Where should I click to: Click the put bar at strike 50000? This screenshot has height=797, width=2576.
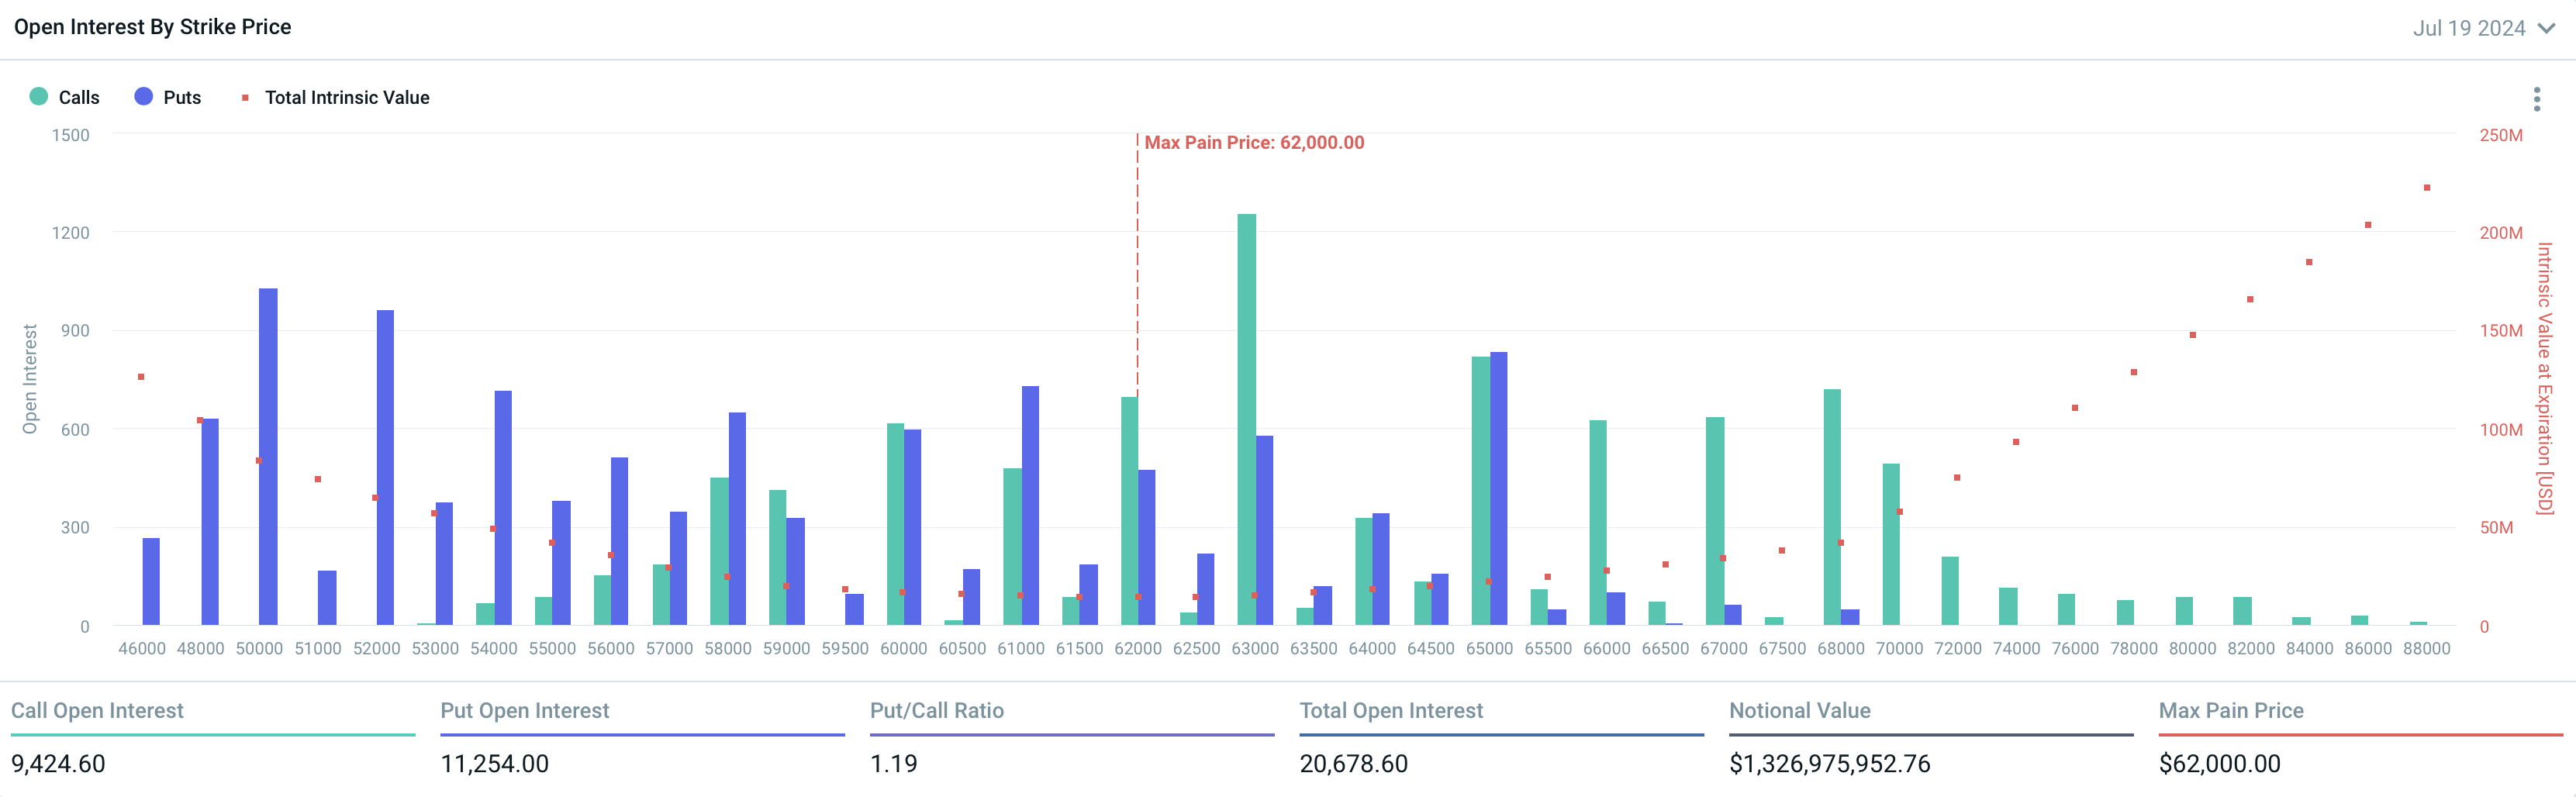268,457
